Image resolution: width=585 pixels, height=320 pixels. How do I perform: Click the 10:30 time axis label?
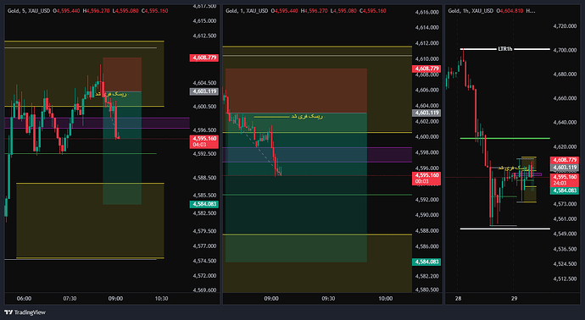(162, 298)
